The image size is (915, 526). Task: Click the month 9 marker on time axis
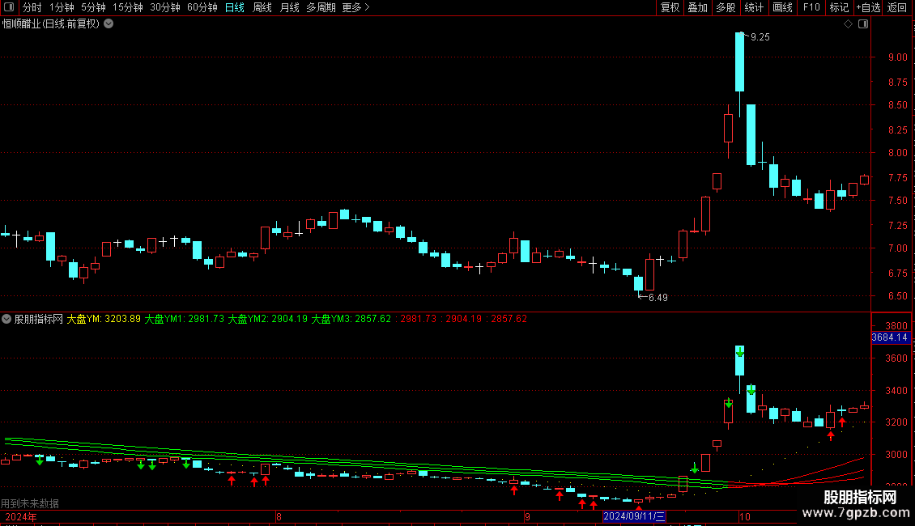tap(527, 516)
